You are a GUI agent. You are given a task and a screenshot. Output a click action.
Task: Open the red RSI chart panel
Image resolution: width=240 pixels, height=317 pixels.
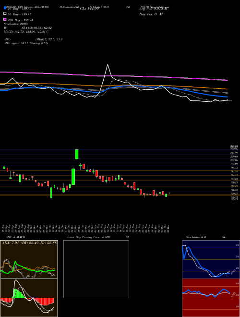211,298
